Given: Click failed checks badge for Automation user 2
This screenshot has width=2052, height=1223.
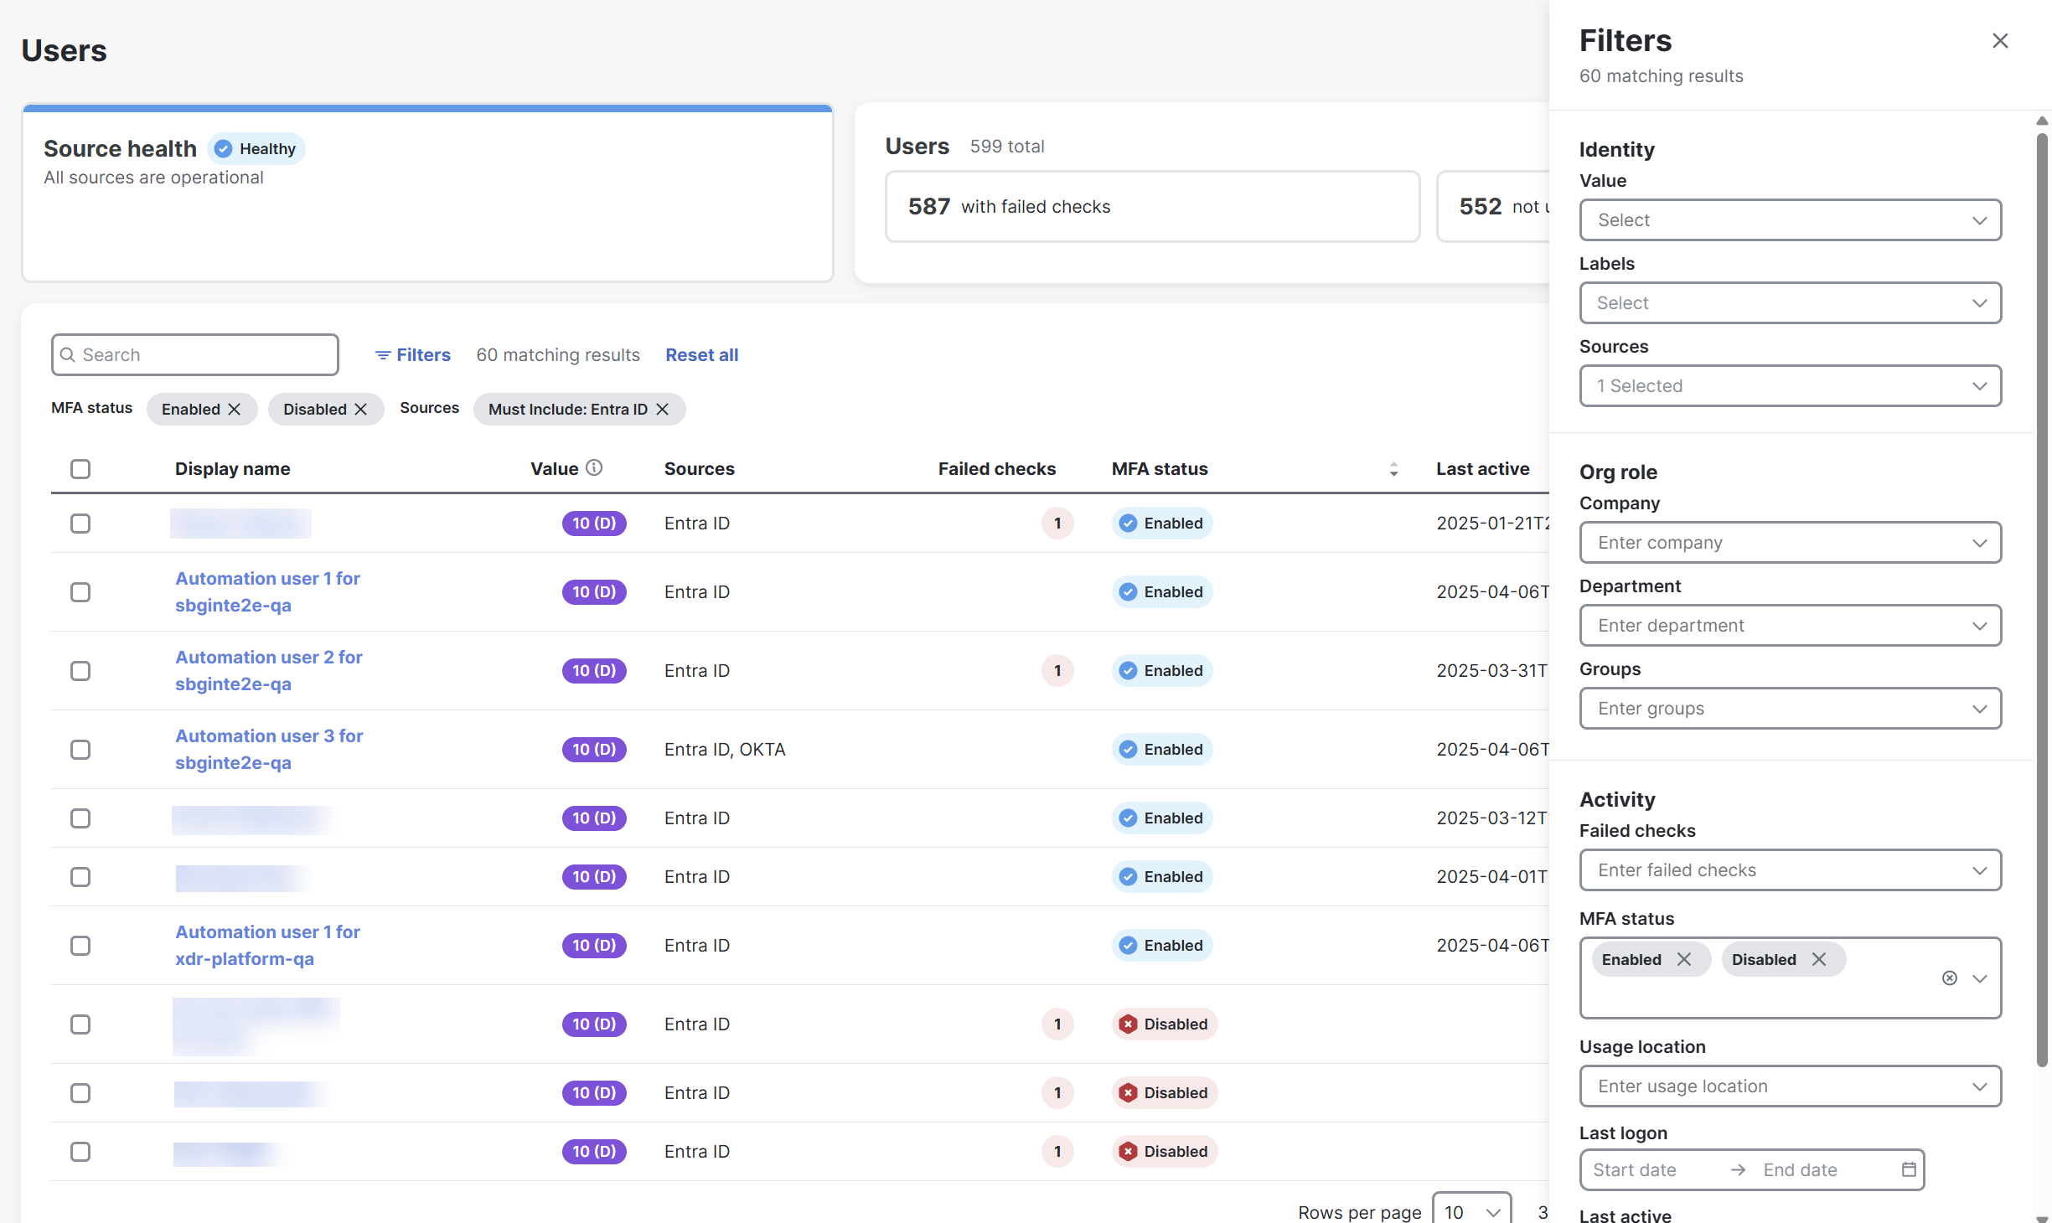Looking at the screenshot, I should pos(1057,670).
